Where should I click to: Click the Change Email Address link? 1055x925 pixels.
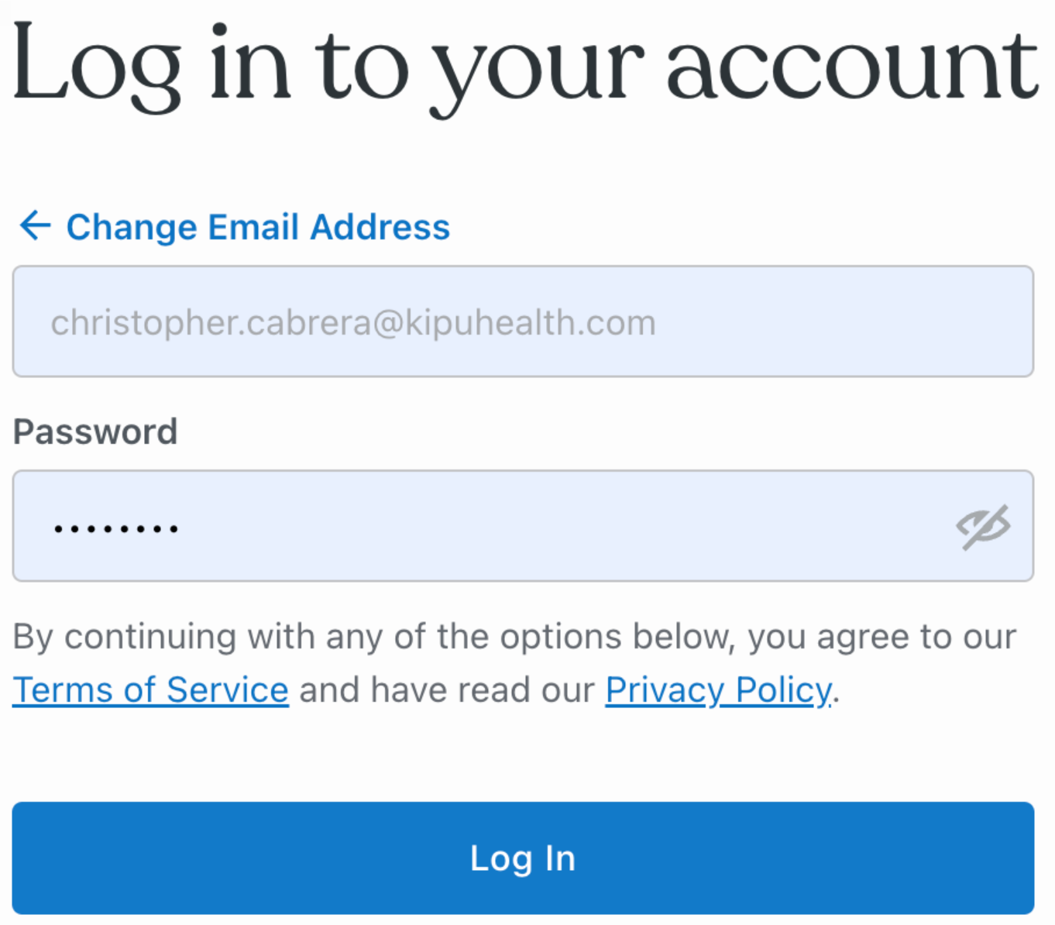(257, 227)
